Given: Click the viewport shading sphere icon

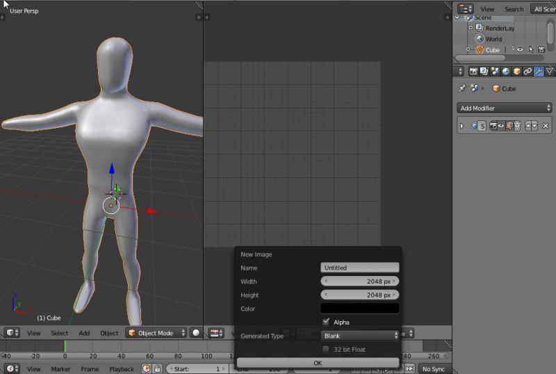Looking at the screenshot, I should pyautogui.click(x=196, y=333).
